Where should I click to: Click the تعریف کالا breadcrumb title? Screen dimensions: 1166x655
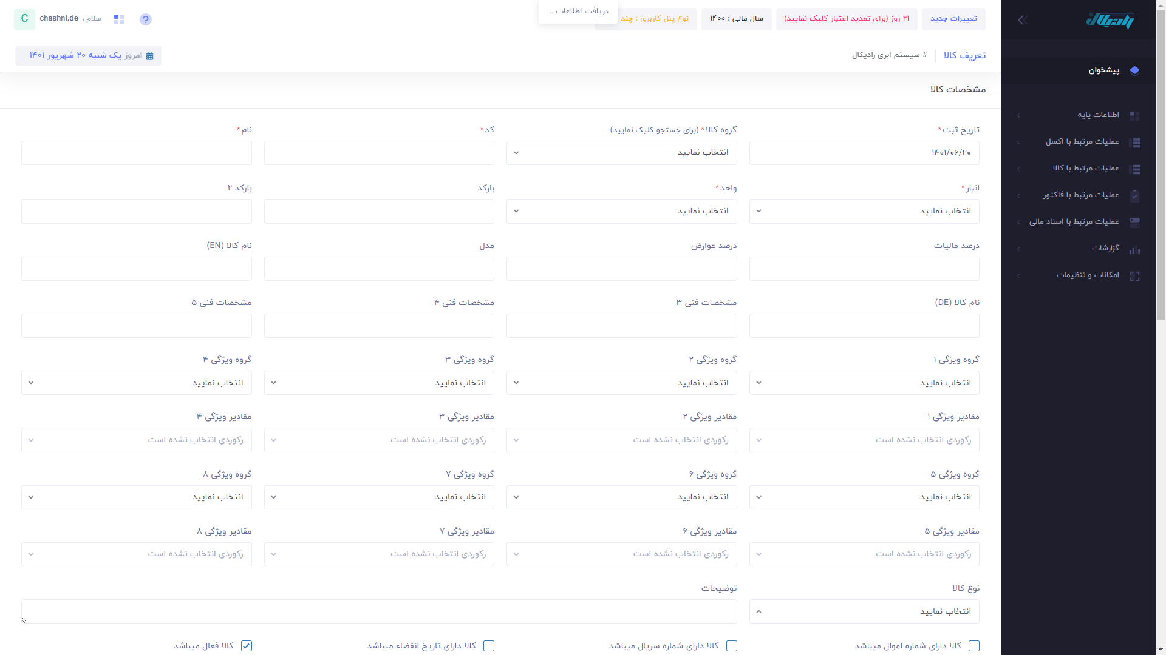point(964,55)
